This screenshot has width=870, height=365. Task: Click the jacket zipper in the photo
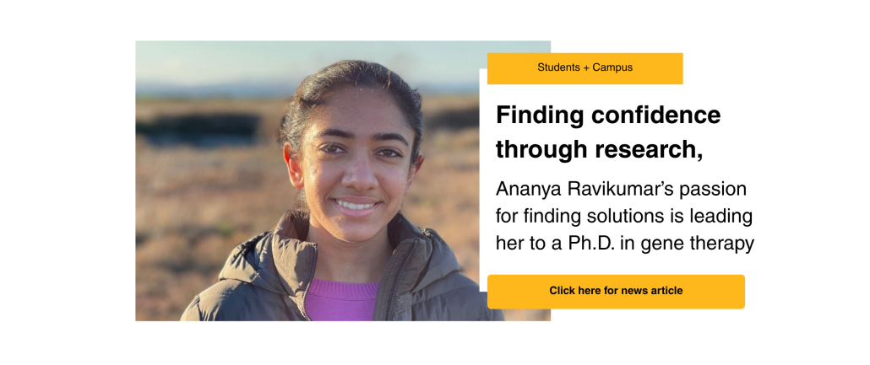309,282
